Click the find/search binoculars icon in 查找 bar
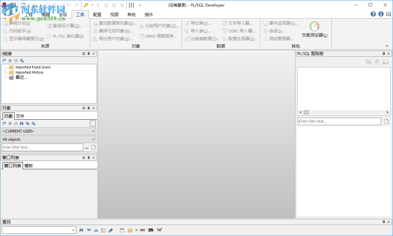 click(81, 230)
